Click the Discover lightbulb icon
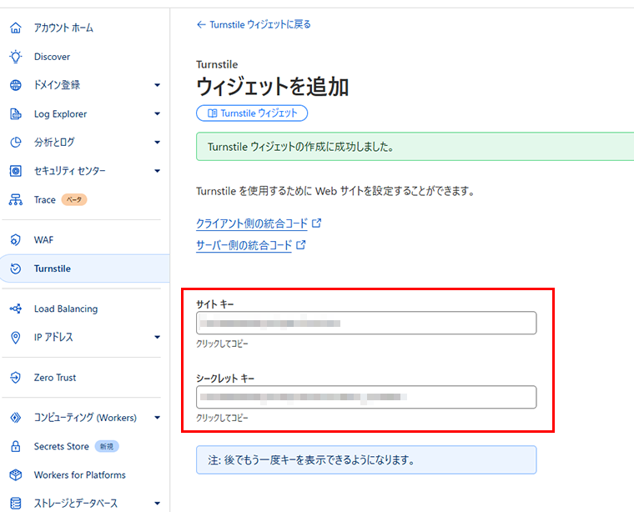The width and height of the screenshot is (634, 512). pos(15,57)
